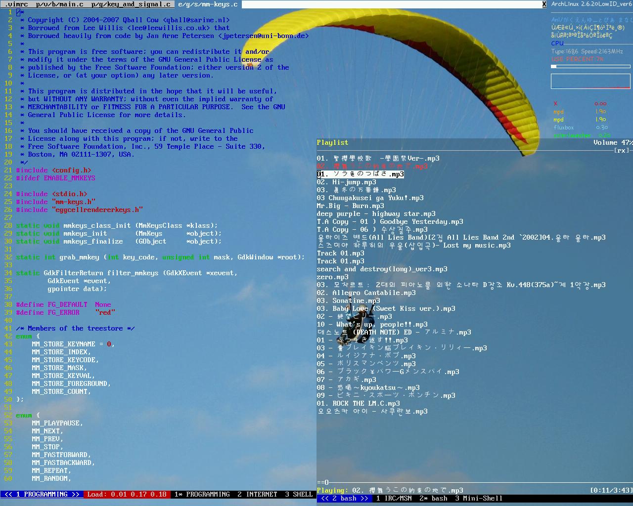
Task: Click the "Playing:" status line in the player
Action: 390,490
